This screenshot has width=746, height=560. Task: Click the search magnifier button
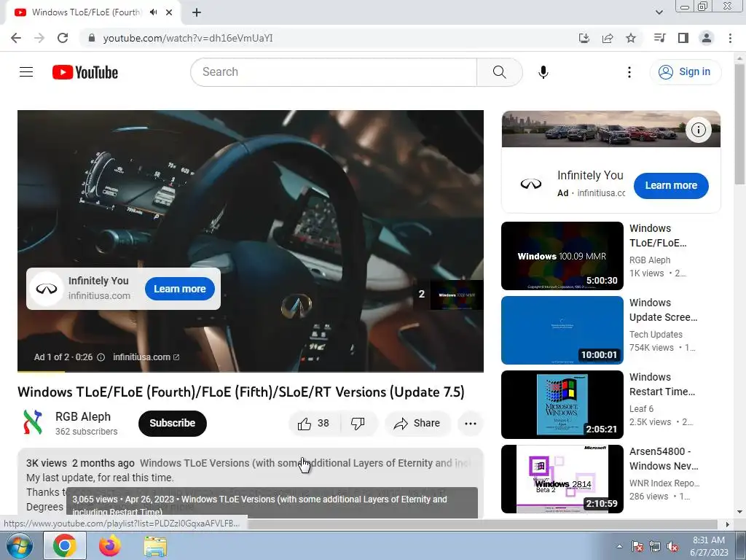(500, 72)
